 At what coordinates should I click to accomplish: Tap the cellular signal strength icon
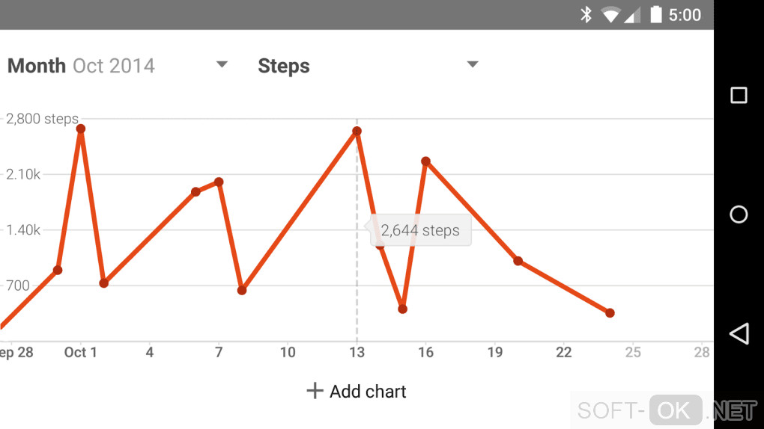632,15
